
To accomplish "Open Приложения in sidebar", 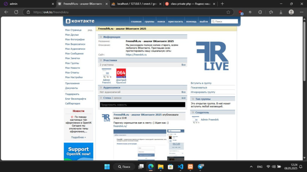I will pyautogui.click(x=72, y=83).
